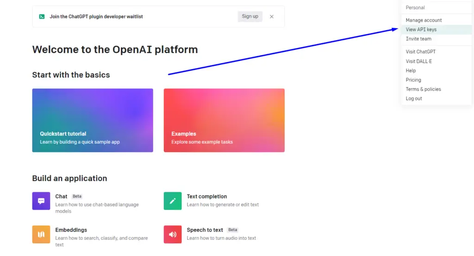This screenshot has height=256, width=474.
Task: Choose Invite team in the menu
Action: [x=437, y=39]
